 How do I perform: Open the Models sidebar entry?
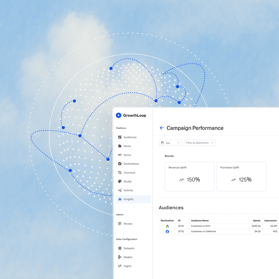click(128, 257)
